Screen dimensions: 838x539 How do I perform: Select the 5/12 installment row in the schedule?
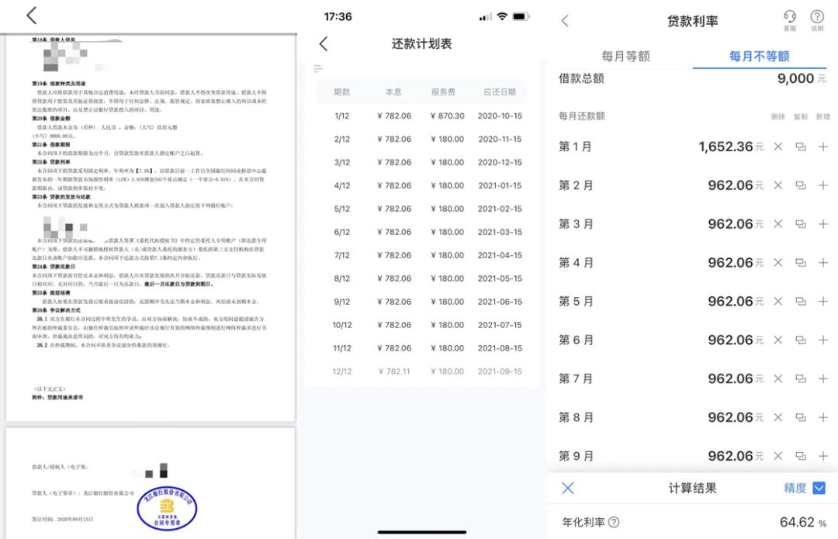421,209
